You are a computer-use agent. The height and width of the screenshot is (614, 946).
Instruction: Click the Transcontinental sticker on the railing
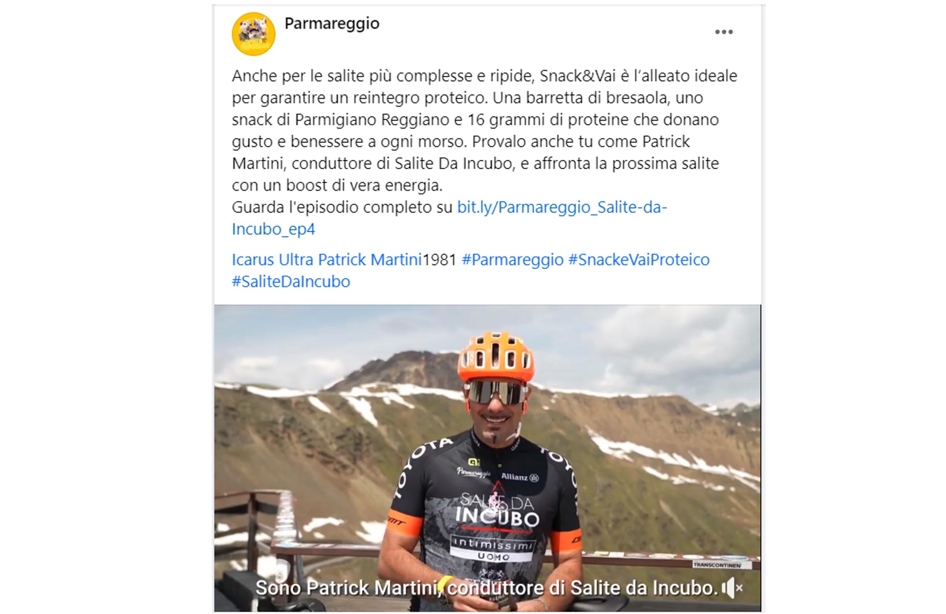[x=717, y=565]
